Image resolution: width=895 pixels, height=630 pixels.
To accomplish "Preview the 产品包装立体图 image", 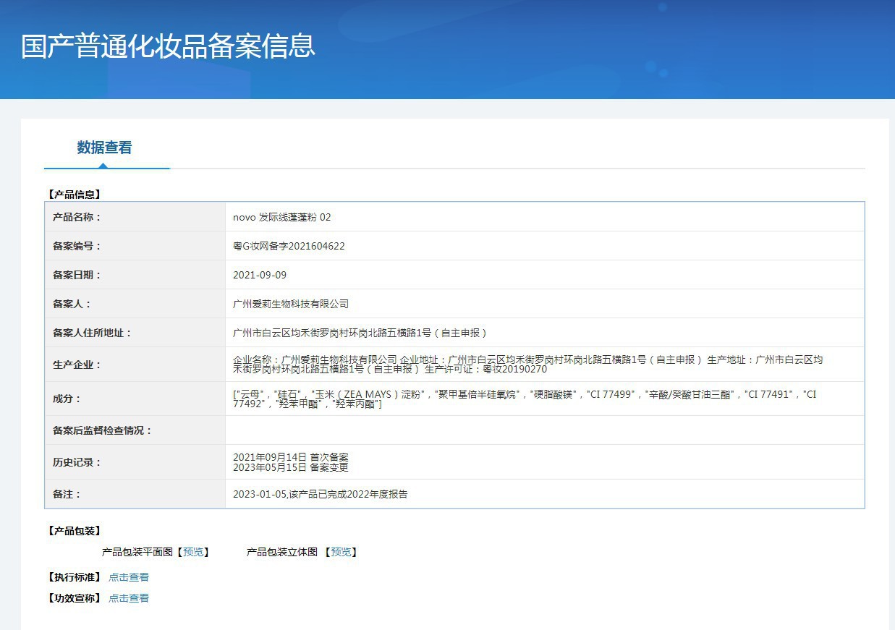I will [341, 552].
